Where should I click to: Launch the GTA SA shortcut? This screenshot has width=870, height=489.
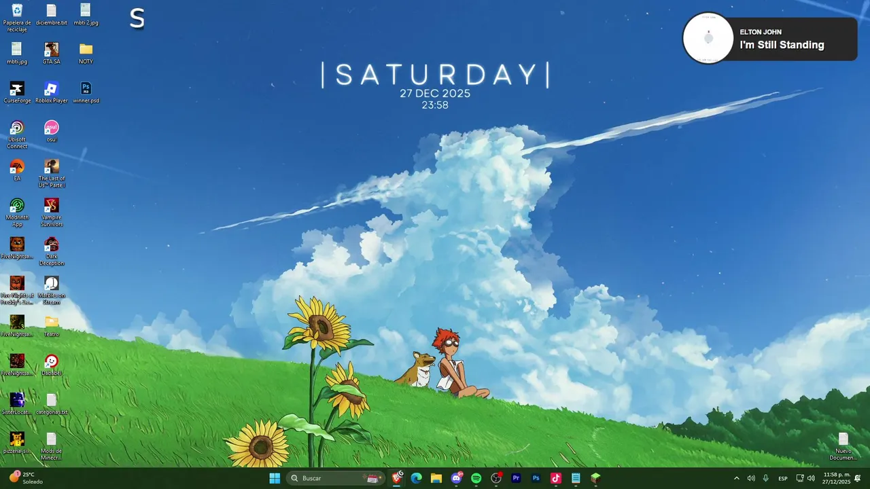[x=52, y=54]
